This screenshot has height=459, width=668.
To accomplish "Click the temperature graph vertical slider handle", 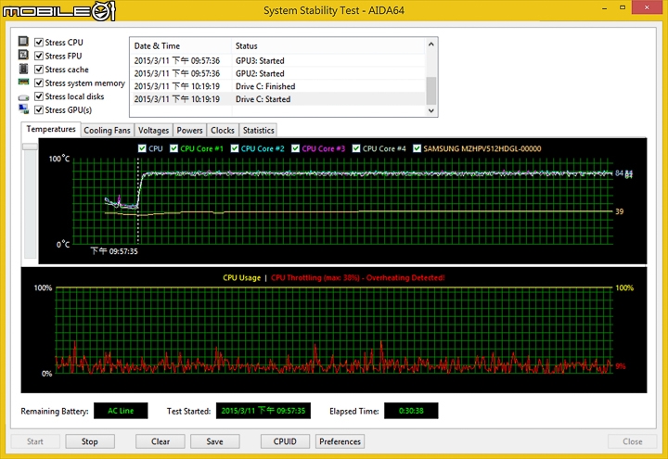I will point(31,147).
